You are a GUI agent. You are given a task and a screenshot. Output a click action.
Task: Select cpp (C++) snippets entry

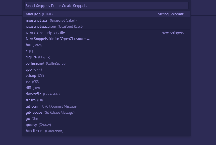34,70
